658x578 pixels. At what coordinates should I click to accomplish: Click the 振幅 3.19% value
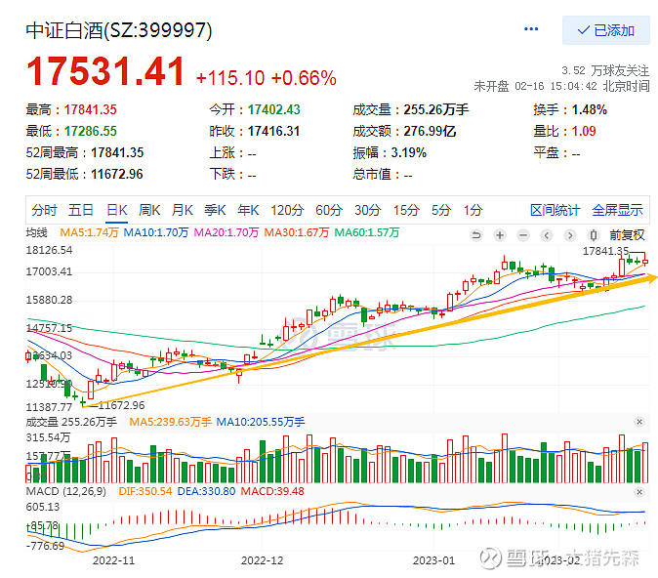(409, 152)
